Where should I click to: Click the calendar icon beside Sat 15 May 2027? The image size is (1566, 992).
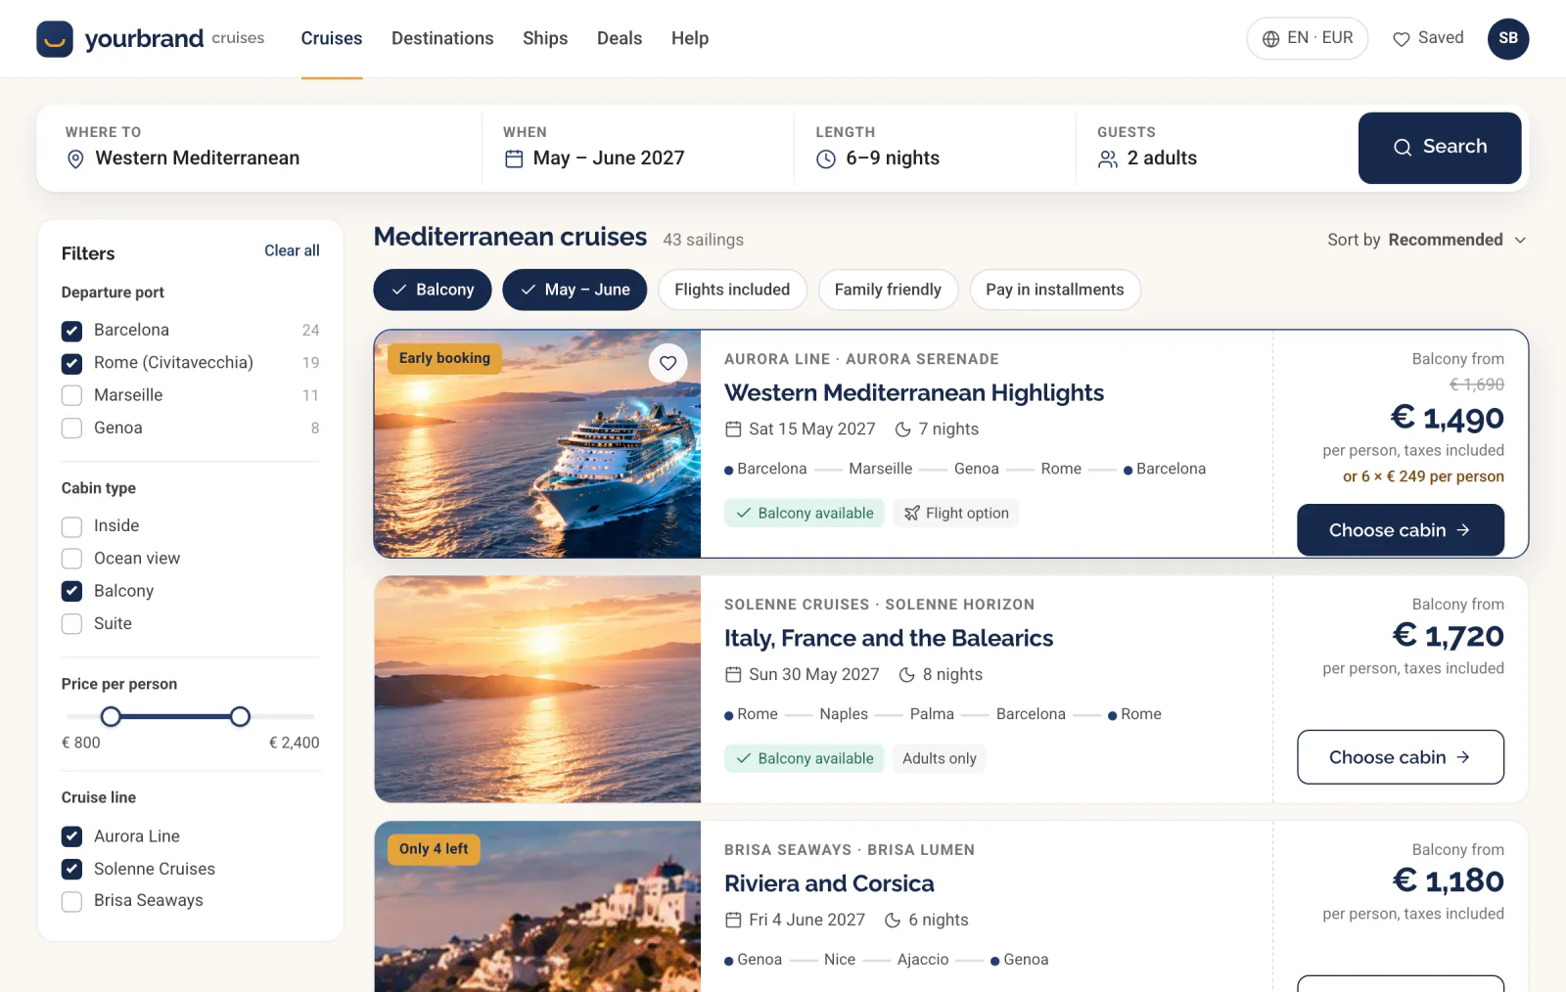[x=733, y=429]
